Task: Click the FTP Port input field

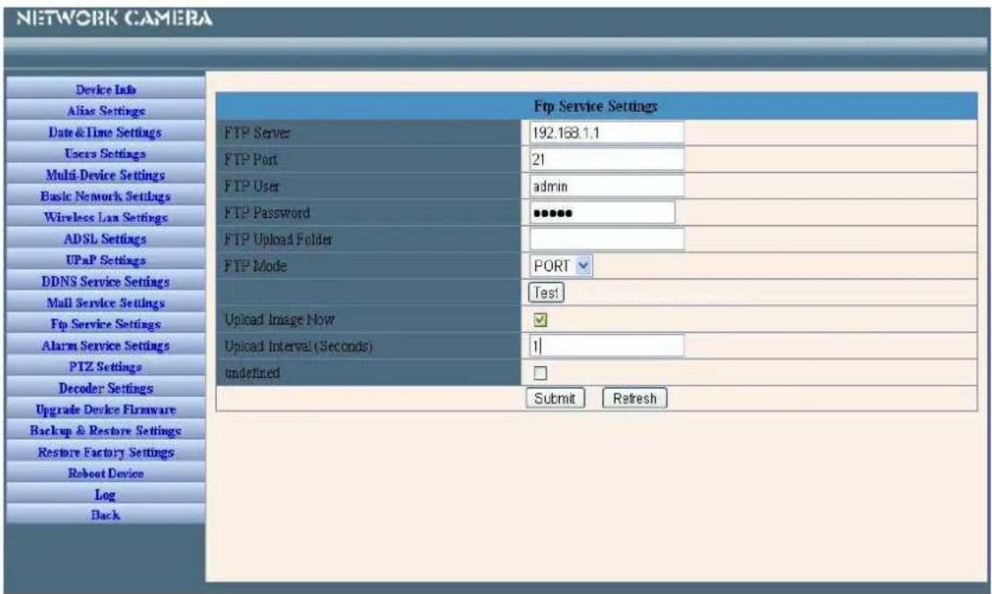Action: tap(606, 160)
